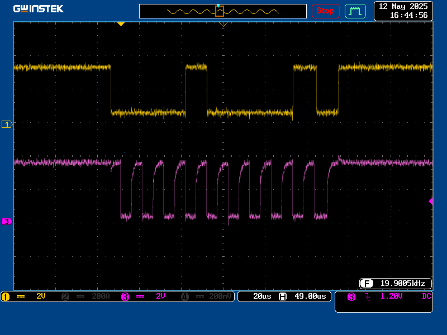This screenshot has height=335, width=447.
Task: Click the magenta channel 3 badge
Action: click(x=125, y=296)
